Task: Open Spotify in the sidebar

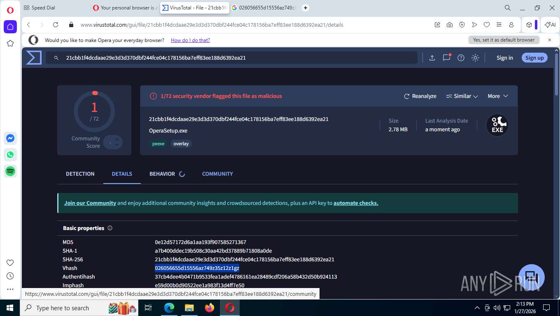Action: click(10, 171)
